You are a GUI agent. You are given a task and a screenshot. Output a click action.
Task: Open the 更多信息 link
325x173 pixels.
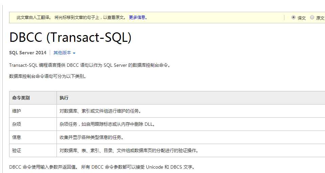[137, 18]
